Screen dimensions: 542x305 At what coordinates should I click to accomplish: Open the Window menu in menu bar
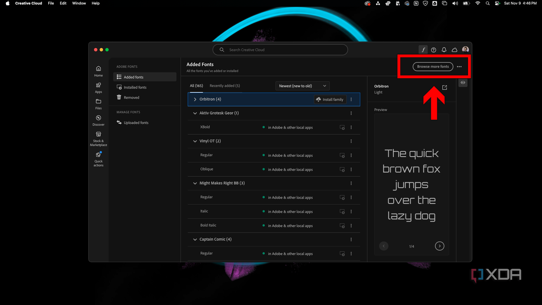pos(79,3)
